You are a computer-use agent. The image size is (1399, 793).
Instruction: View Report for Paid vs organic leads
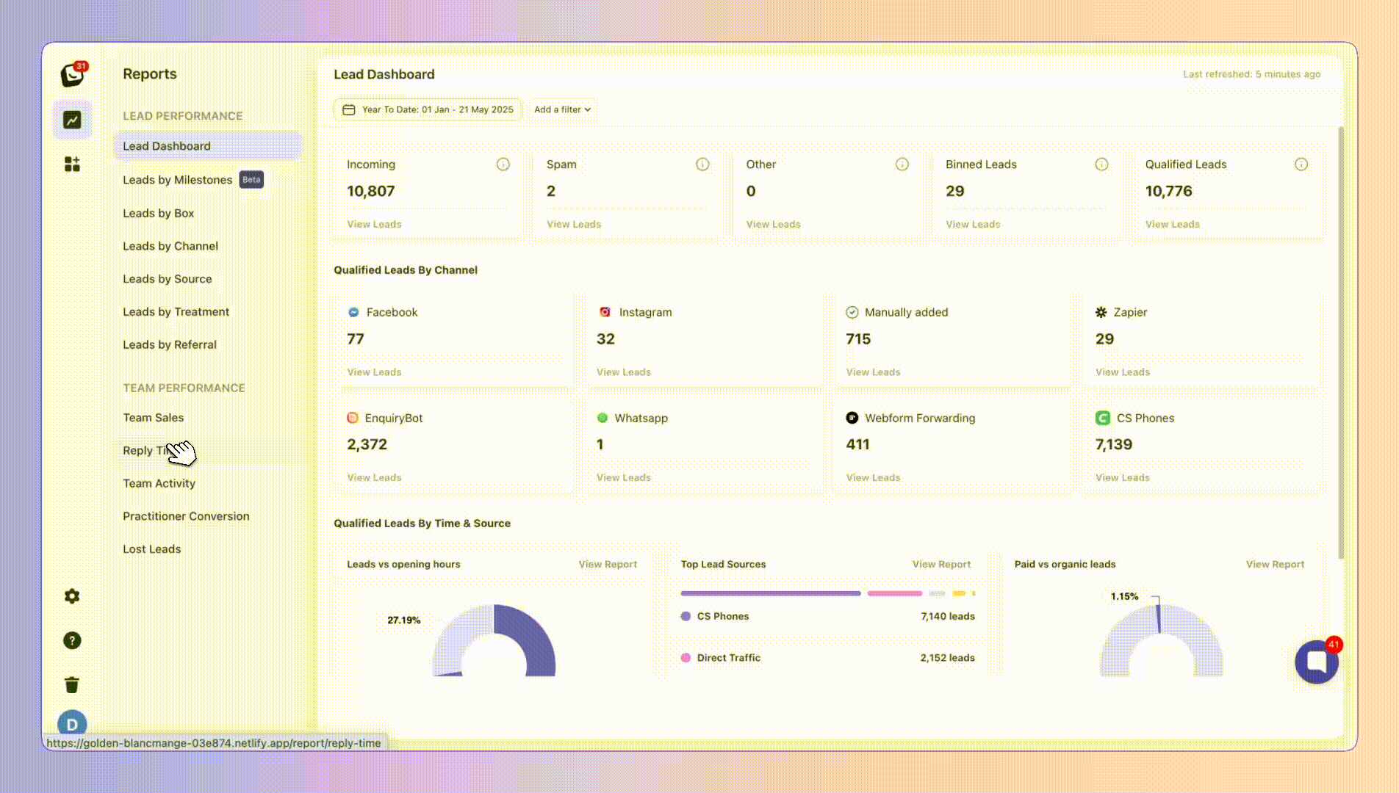pos(1275,565)
